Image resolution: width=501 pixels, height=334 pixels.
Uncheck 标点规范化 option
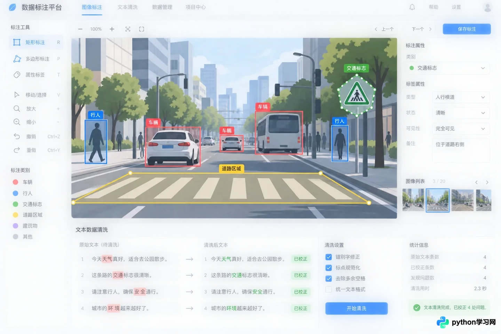pos(328,268)
